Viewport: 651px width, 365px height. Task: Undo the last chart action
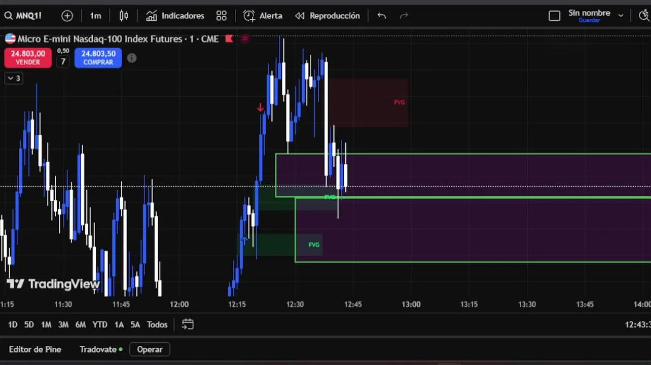coord(382,16)
